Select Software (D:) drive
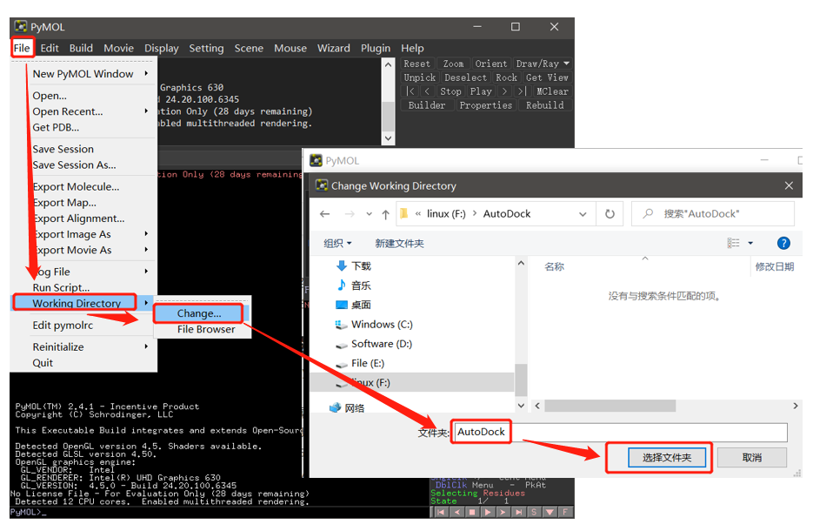Viewport: 813px width, 531px height. (374, 344)
